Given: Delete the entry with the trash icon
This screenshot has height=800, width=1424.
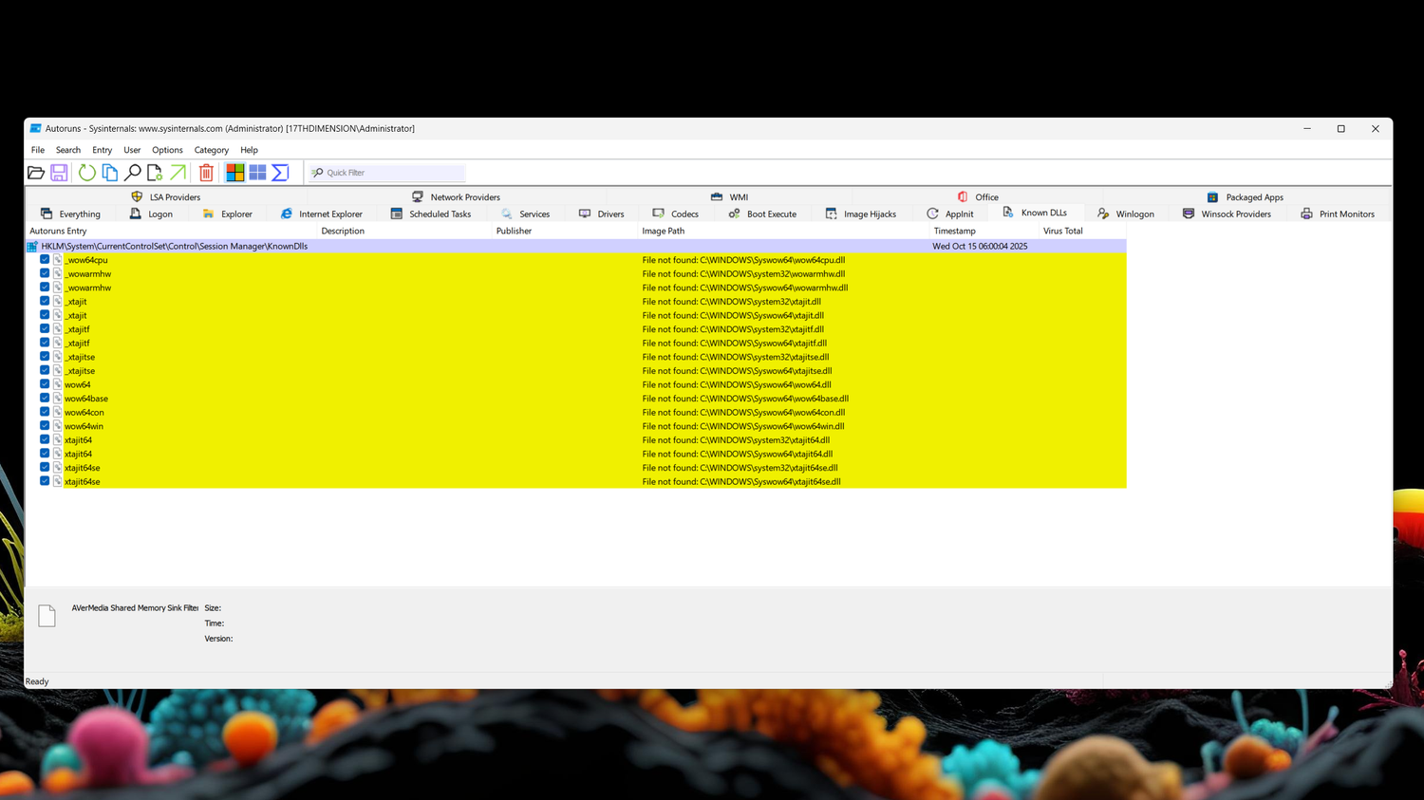Looking at the screenshot, I should pyautogui.click(x=206, y=173).
